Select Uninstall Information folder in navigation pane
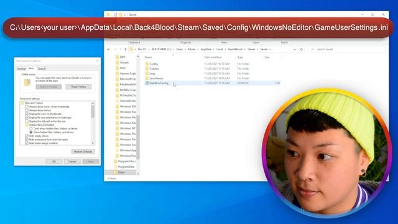398x224 pixels. pos(127,101)
